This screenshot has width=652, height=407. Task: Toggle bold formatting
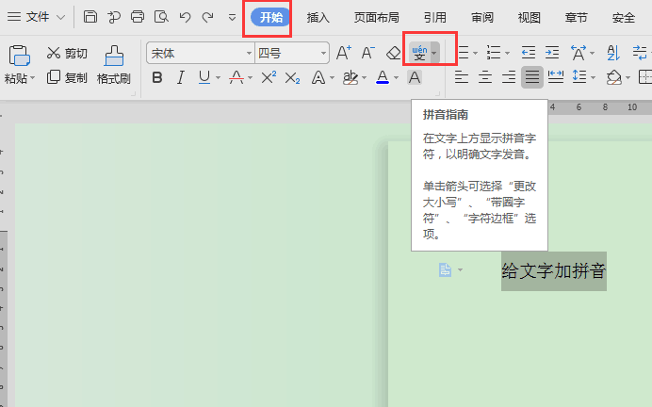pyautogui.click(x=157, y=77)
